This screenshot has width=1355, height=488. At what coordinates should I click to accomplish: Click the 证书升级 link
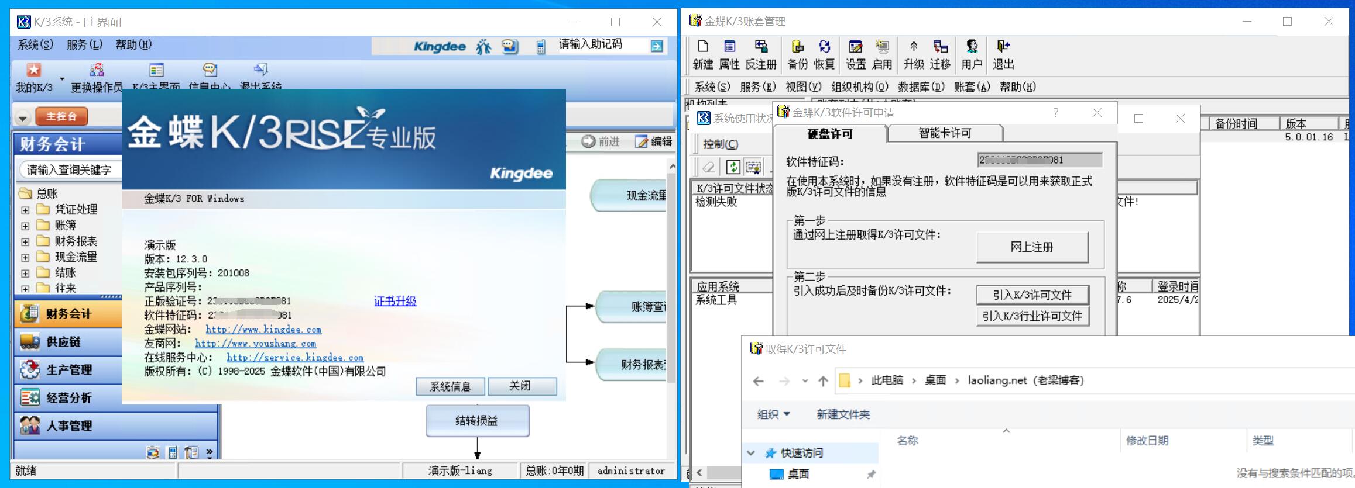point(395,301)
